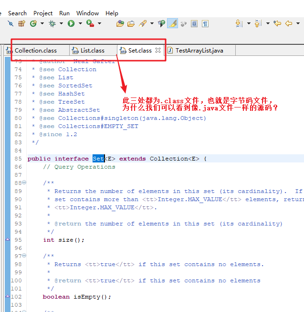Click 'Collections#EMPTY_SET' on line 81

pyautogui.click(x=98, y=126)
